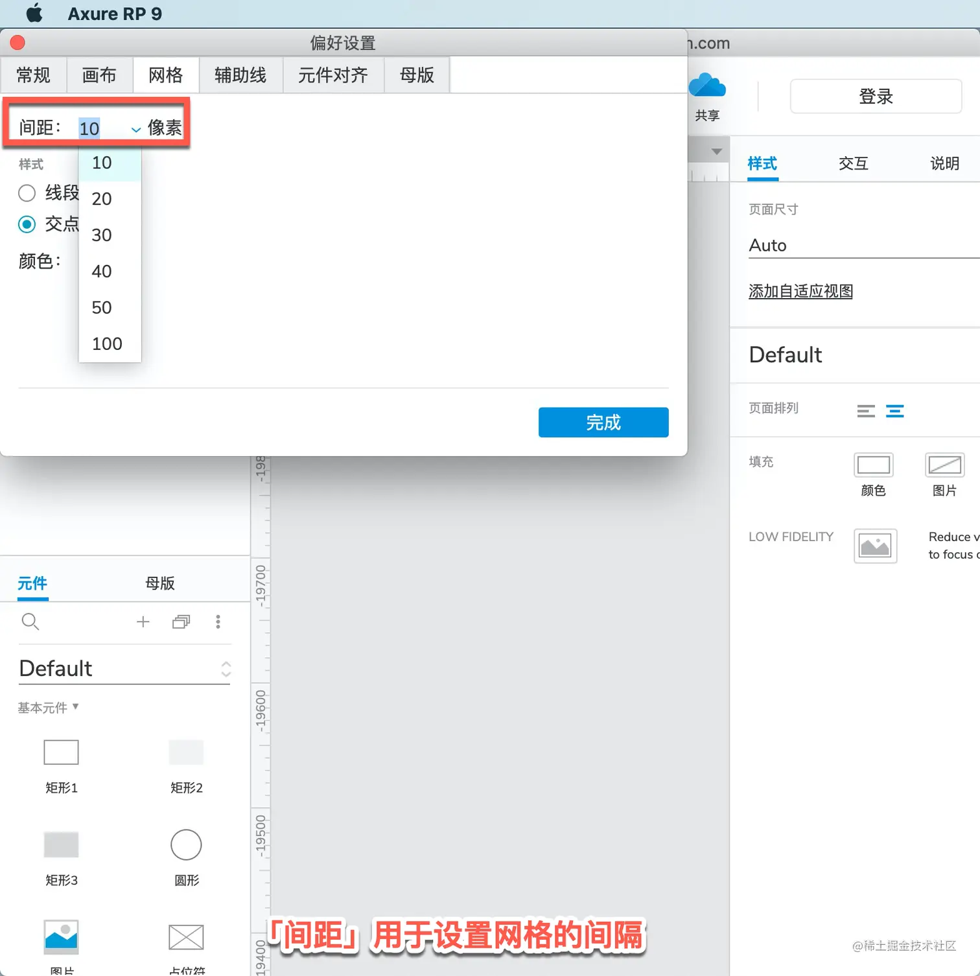Viewport: 980px width, 976px height.
Task: Click the dropdown triangle above canvas ruler
Action: pyautogui.click(x=716, y=152)
